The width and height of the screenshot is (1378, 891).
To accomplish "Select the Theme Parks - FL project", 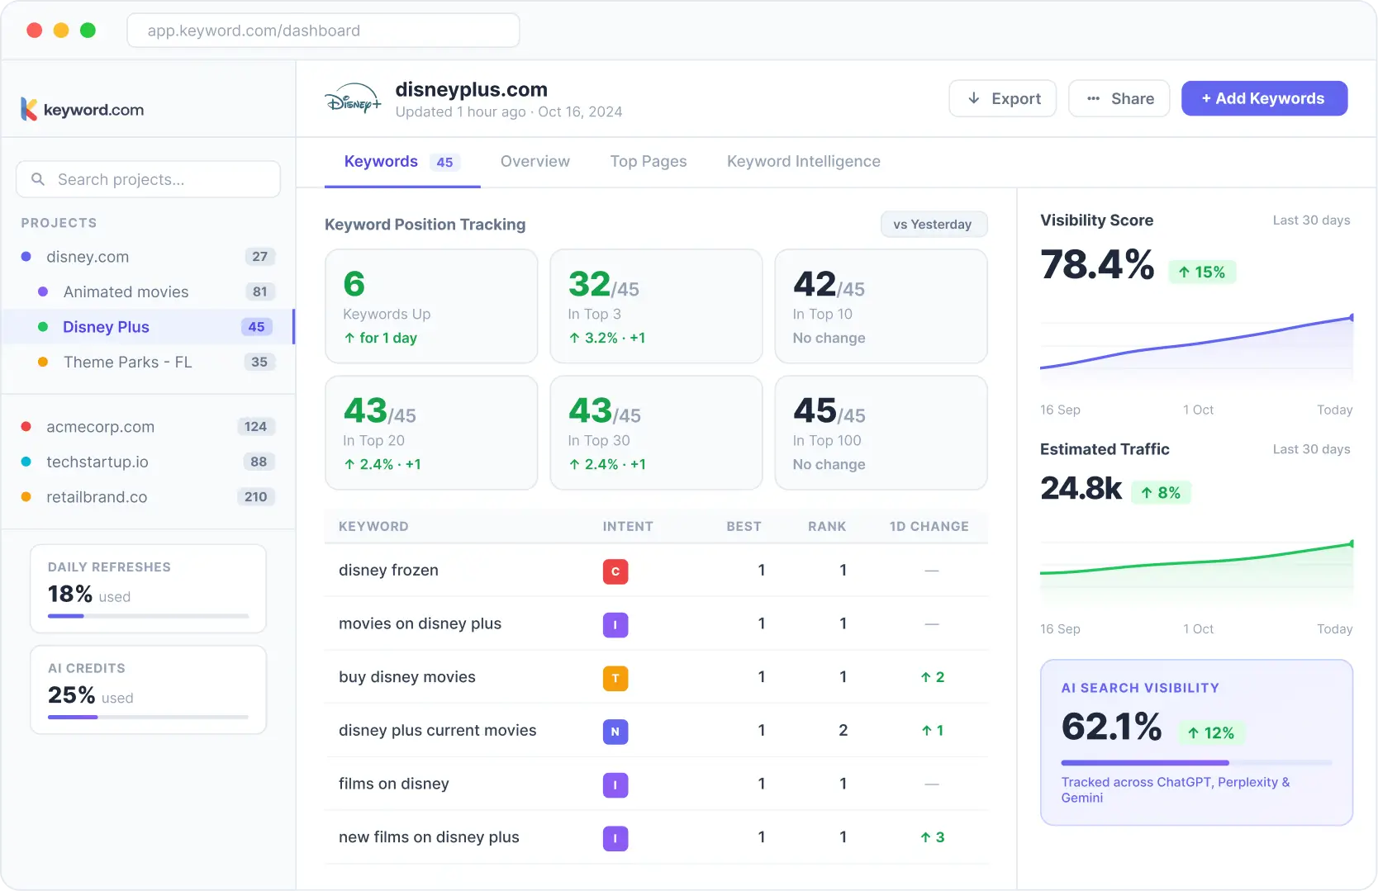I will [127, 363].
